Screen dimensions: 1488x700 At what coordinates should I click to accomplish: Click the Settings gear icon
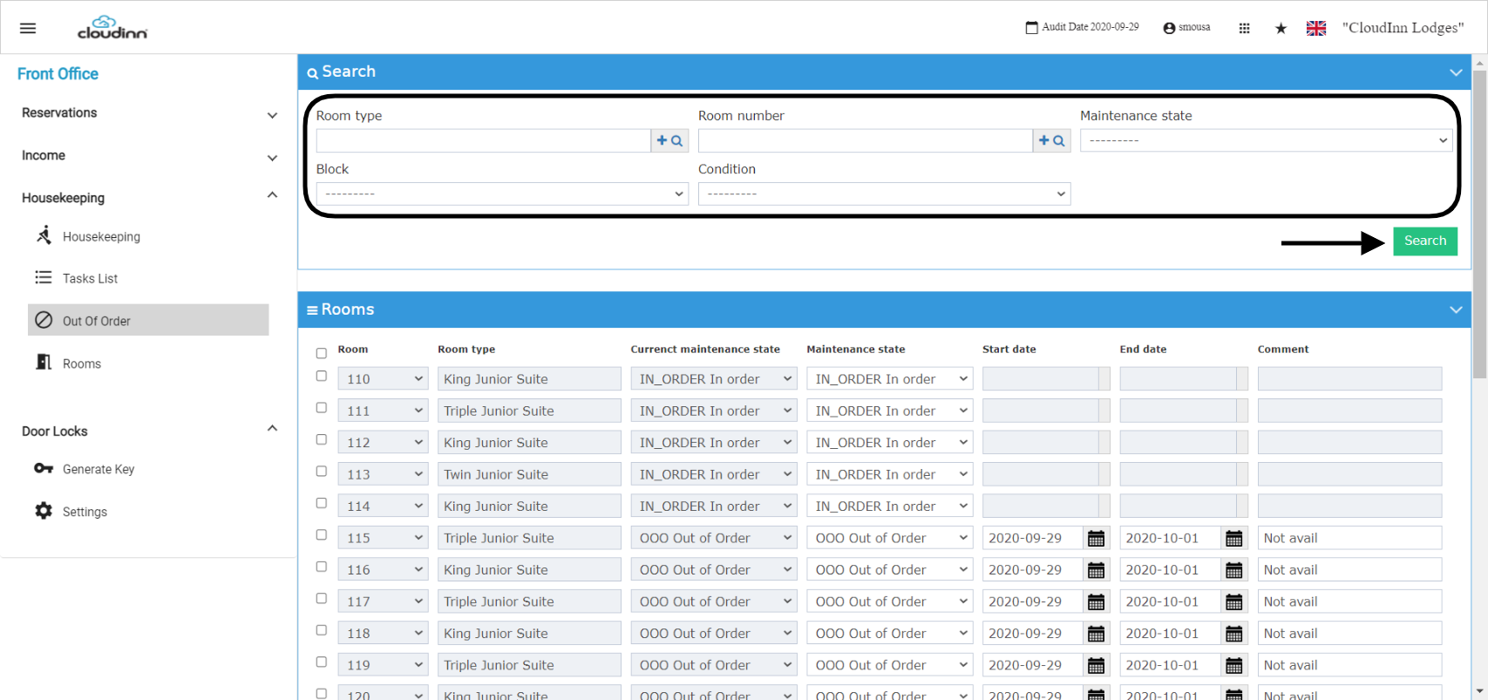click(44, 511)
